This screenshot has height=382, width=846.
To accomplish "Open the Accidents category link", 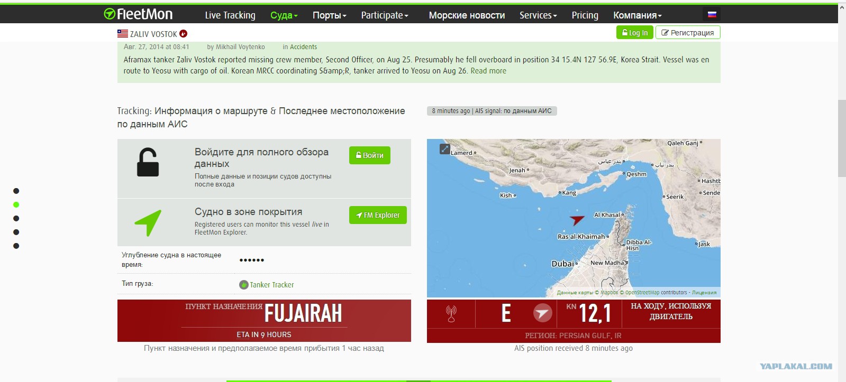I will pyautogui.click(x=303, y=47).
